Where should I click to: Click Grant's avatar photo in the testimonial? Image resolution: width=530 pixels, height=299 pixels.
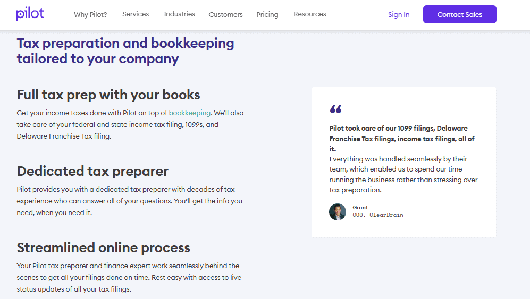point(338,211)
